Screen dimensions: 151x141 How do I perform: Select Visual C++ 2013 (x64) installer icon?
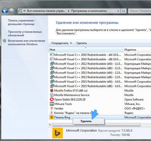pos(52,73)
